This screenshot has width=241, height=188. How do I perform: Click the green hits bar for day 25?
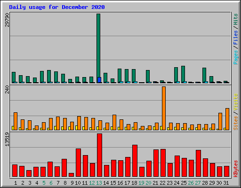[183, 74]
